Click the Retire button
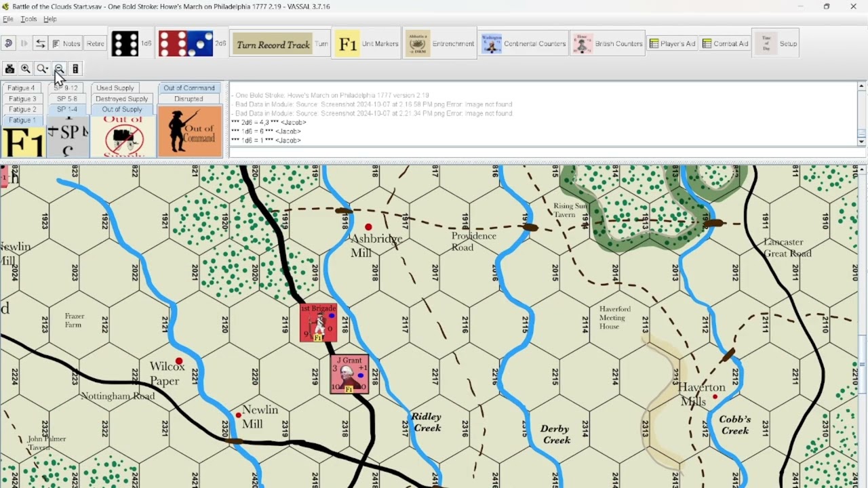The height and width of the screenshot is (488, 868). [x=96, y=43]
